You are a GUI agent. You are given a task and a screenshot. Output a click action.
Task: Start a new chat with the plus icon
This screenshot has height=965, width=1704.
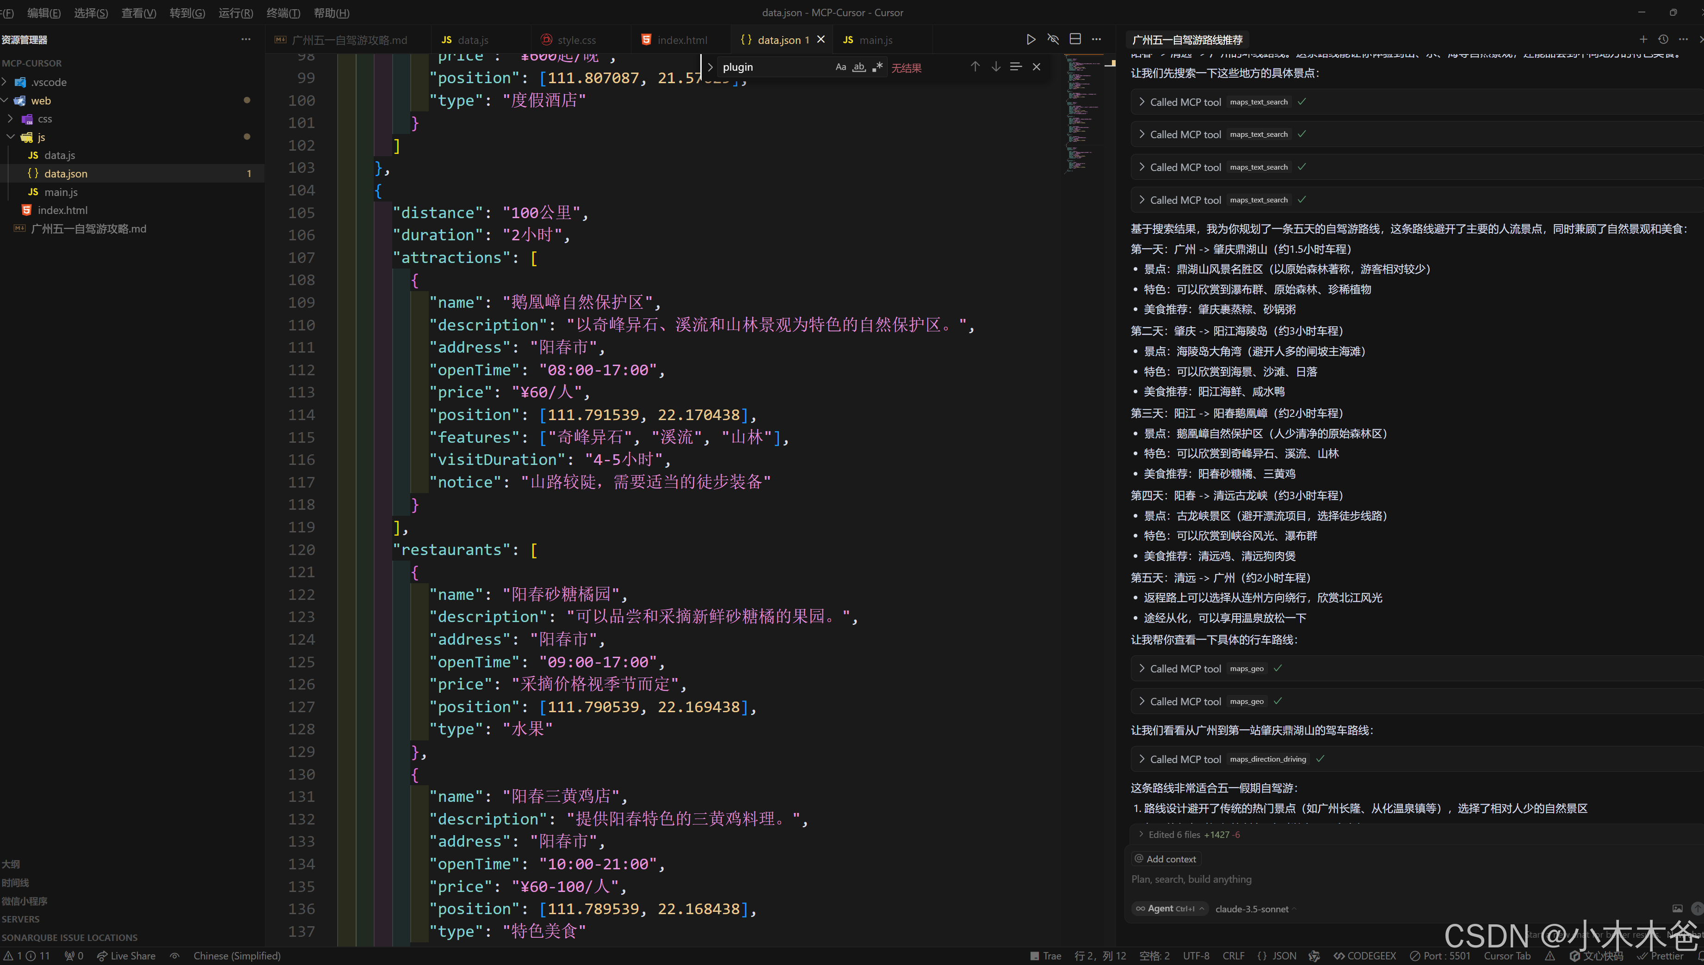coord(1643,40)
